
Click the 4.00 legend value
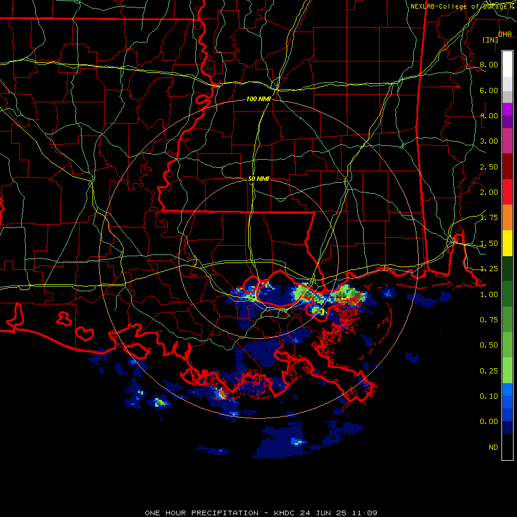pyautogui.click(x=489, y=115)
